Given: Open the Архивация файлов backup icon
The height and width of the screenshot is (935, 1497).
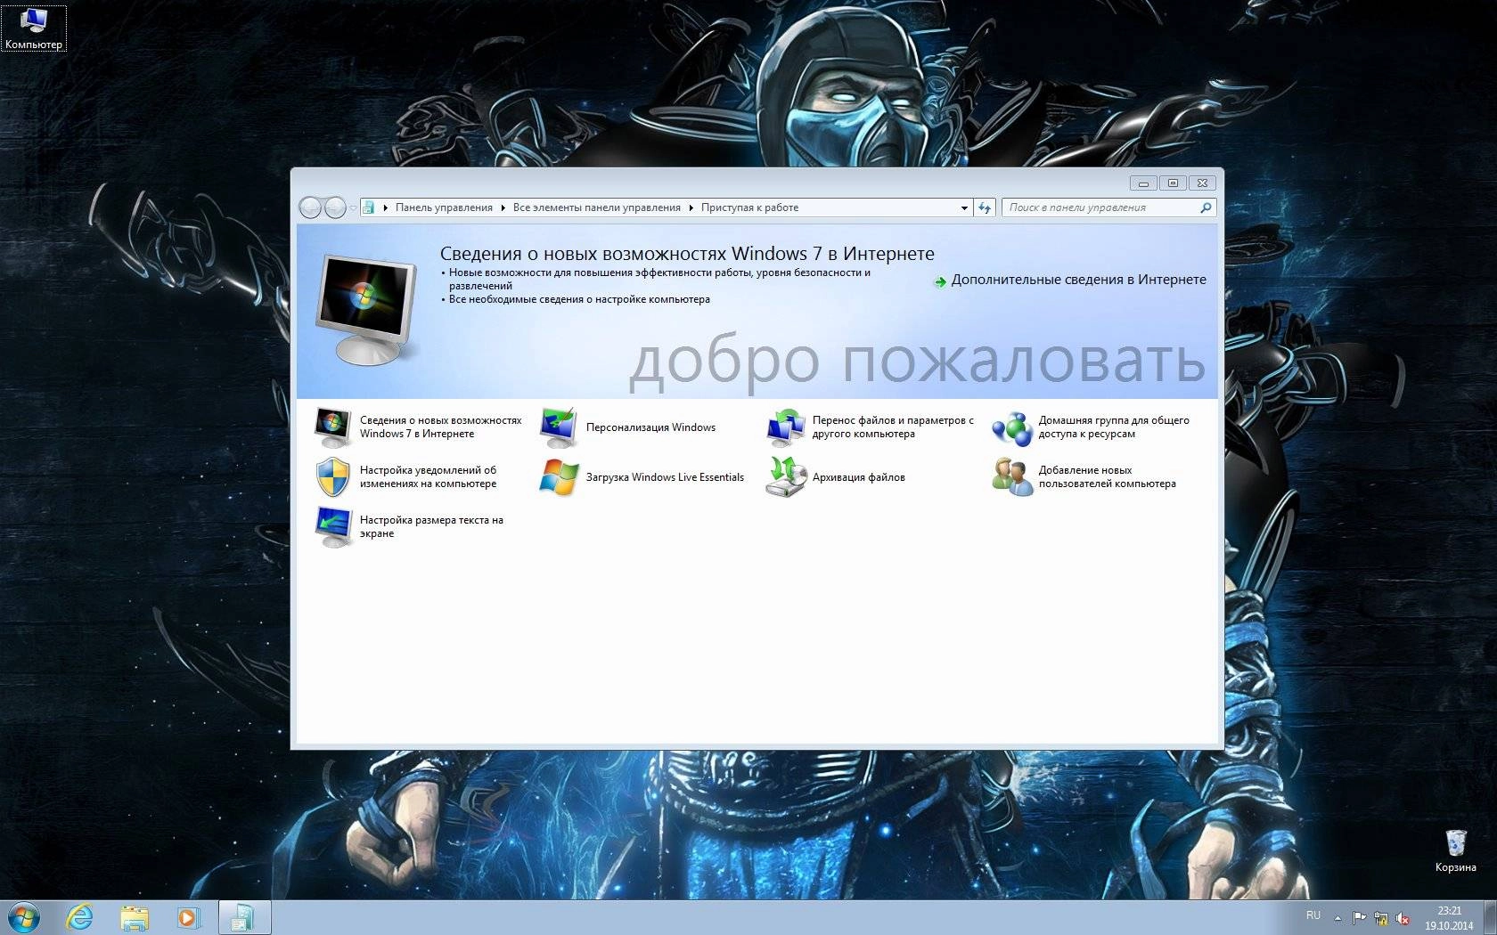Looking at the screenshot, I should click(786, 477).
